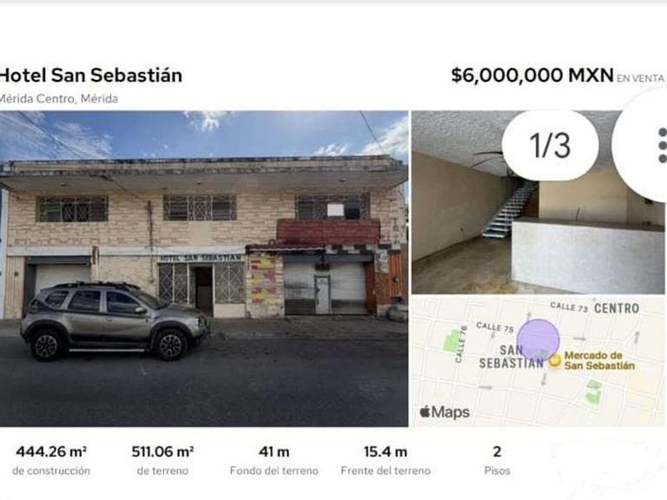Click the EN VENTA status label
The width and height of the screenshot is (667, 500).
640,78
